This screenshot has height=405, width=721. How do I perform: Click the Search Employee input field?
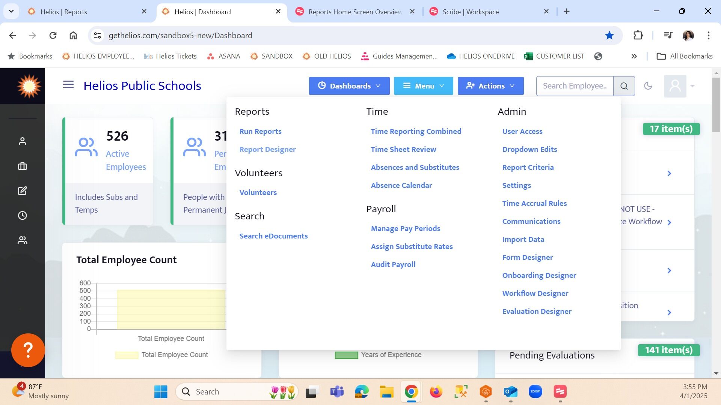pos(575,86)
